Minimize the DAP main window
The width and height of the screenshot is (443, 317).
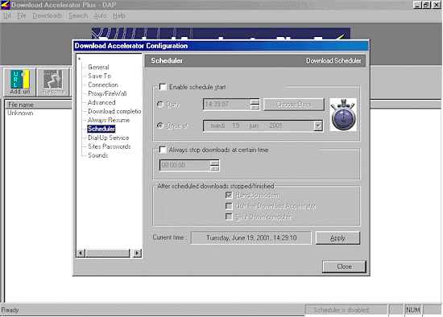417,5
